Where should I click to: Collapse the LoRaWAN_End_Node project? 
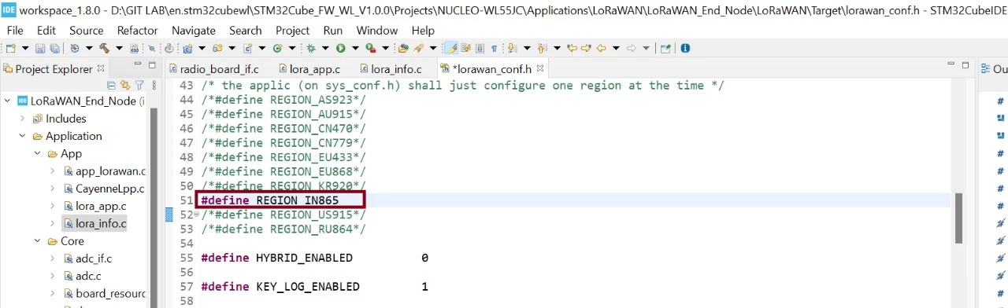click(x=7, y=101)
